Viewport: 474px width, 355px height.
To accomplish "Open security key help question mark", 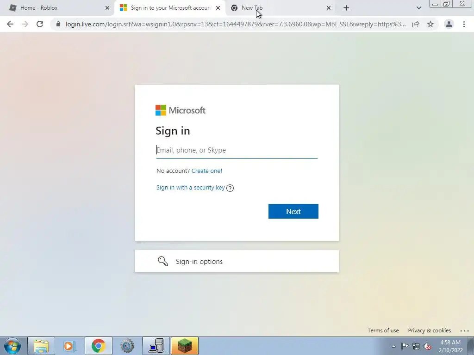I will coord(230,188).
